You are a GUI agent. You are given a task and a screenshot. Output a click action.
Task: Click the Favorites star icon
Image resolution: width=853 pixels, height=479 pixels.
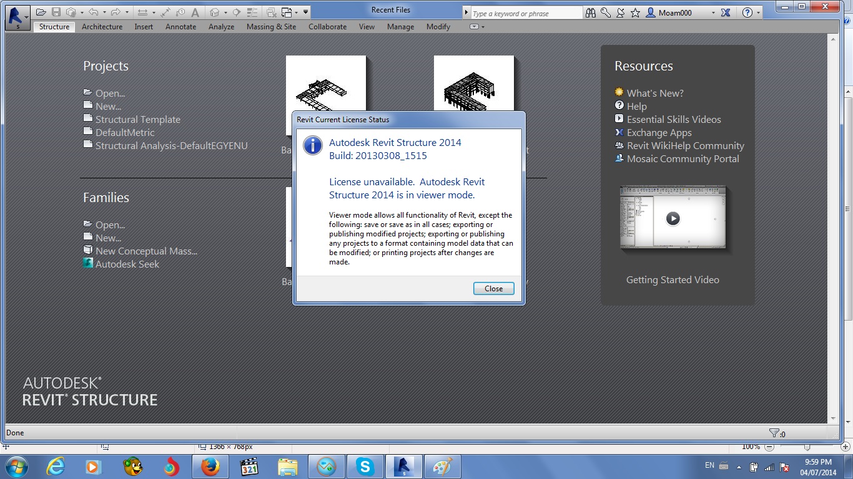coord(636,12)
